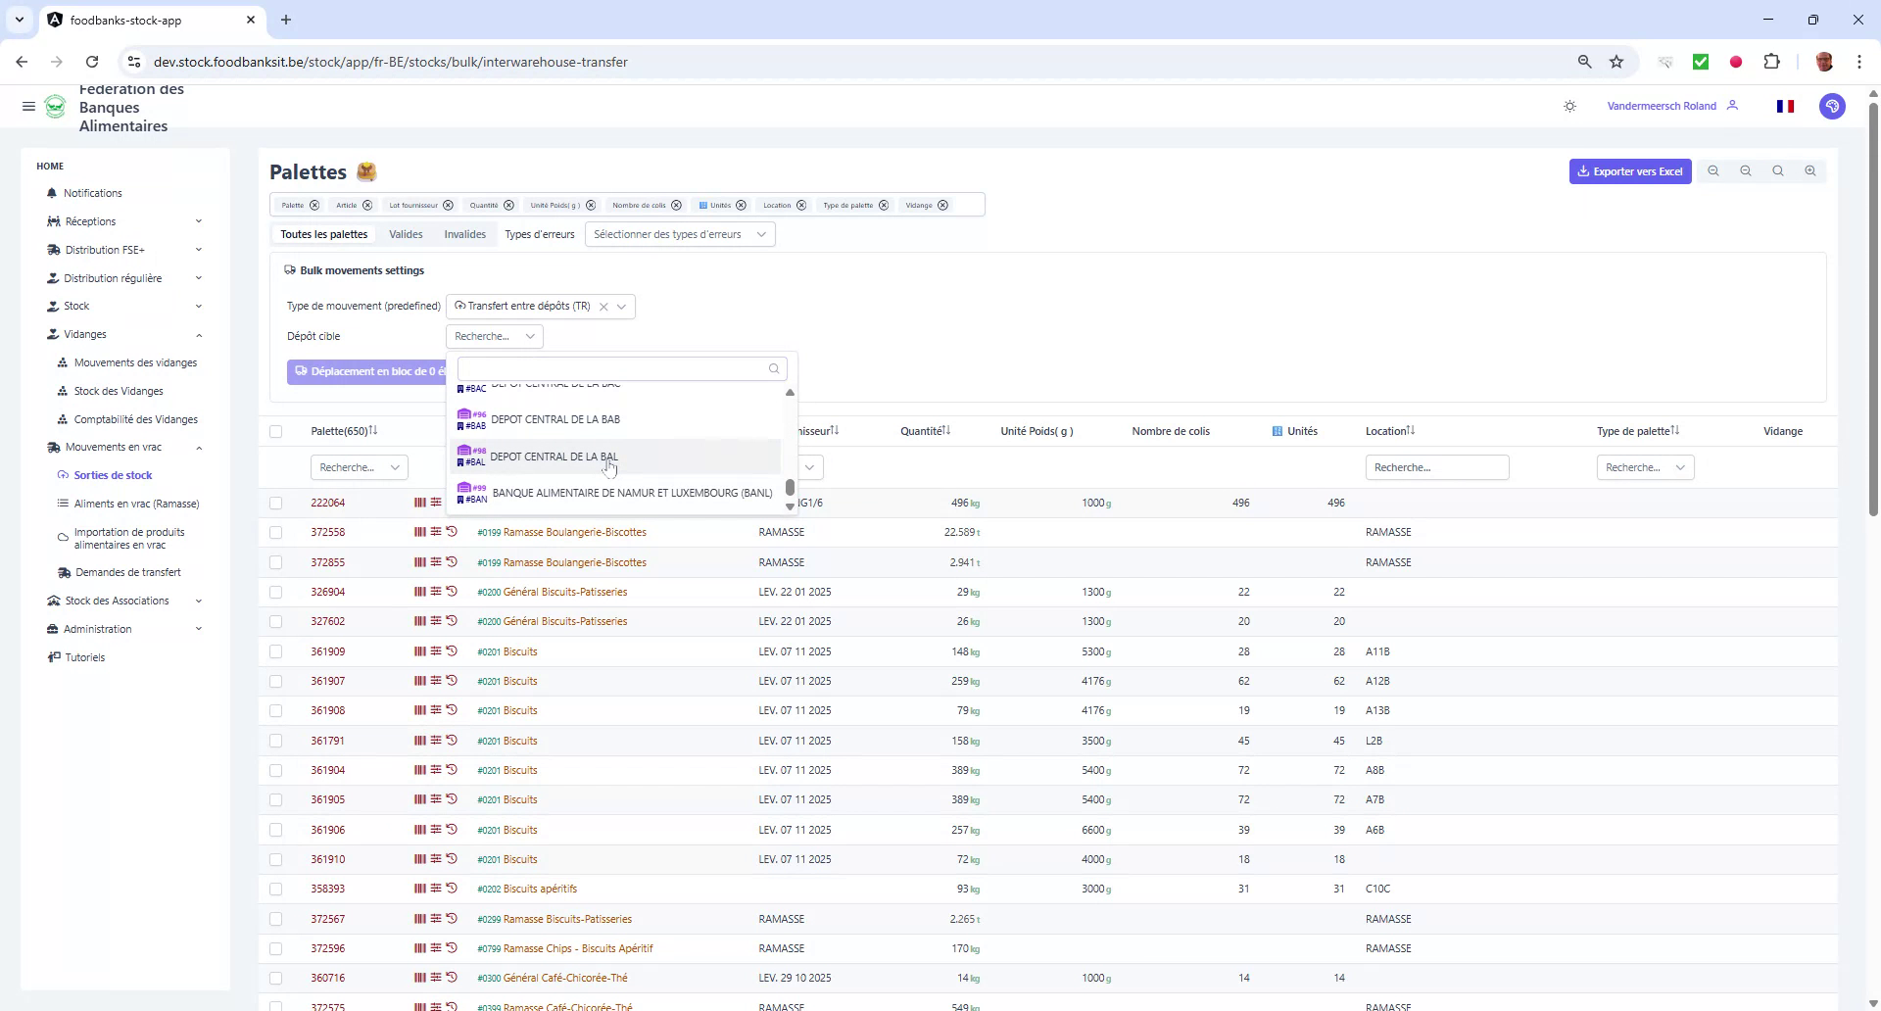Viewport: 1881px width, 1011px height.
Task: Switch to the Valides tab
Action: pos(406,233)
